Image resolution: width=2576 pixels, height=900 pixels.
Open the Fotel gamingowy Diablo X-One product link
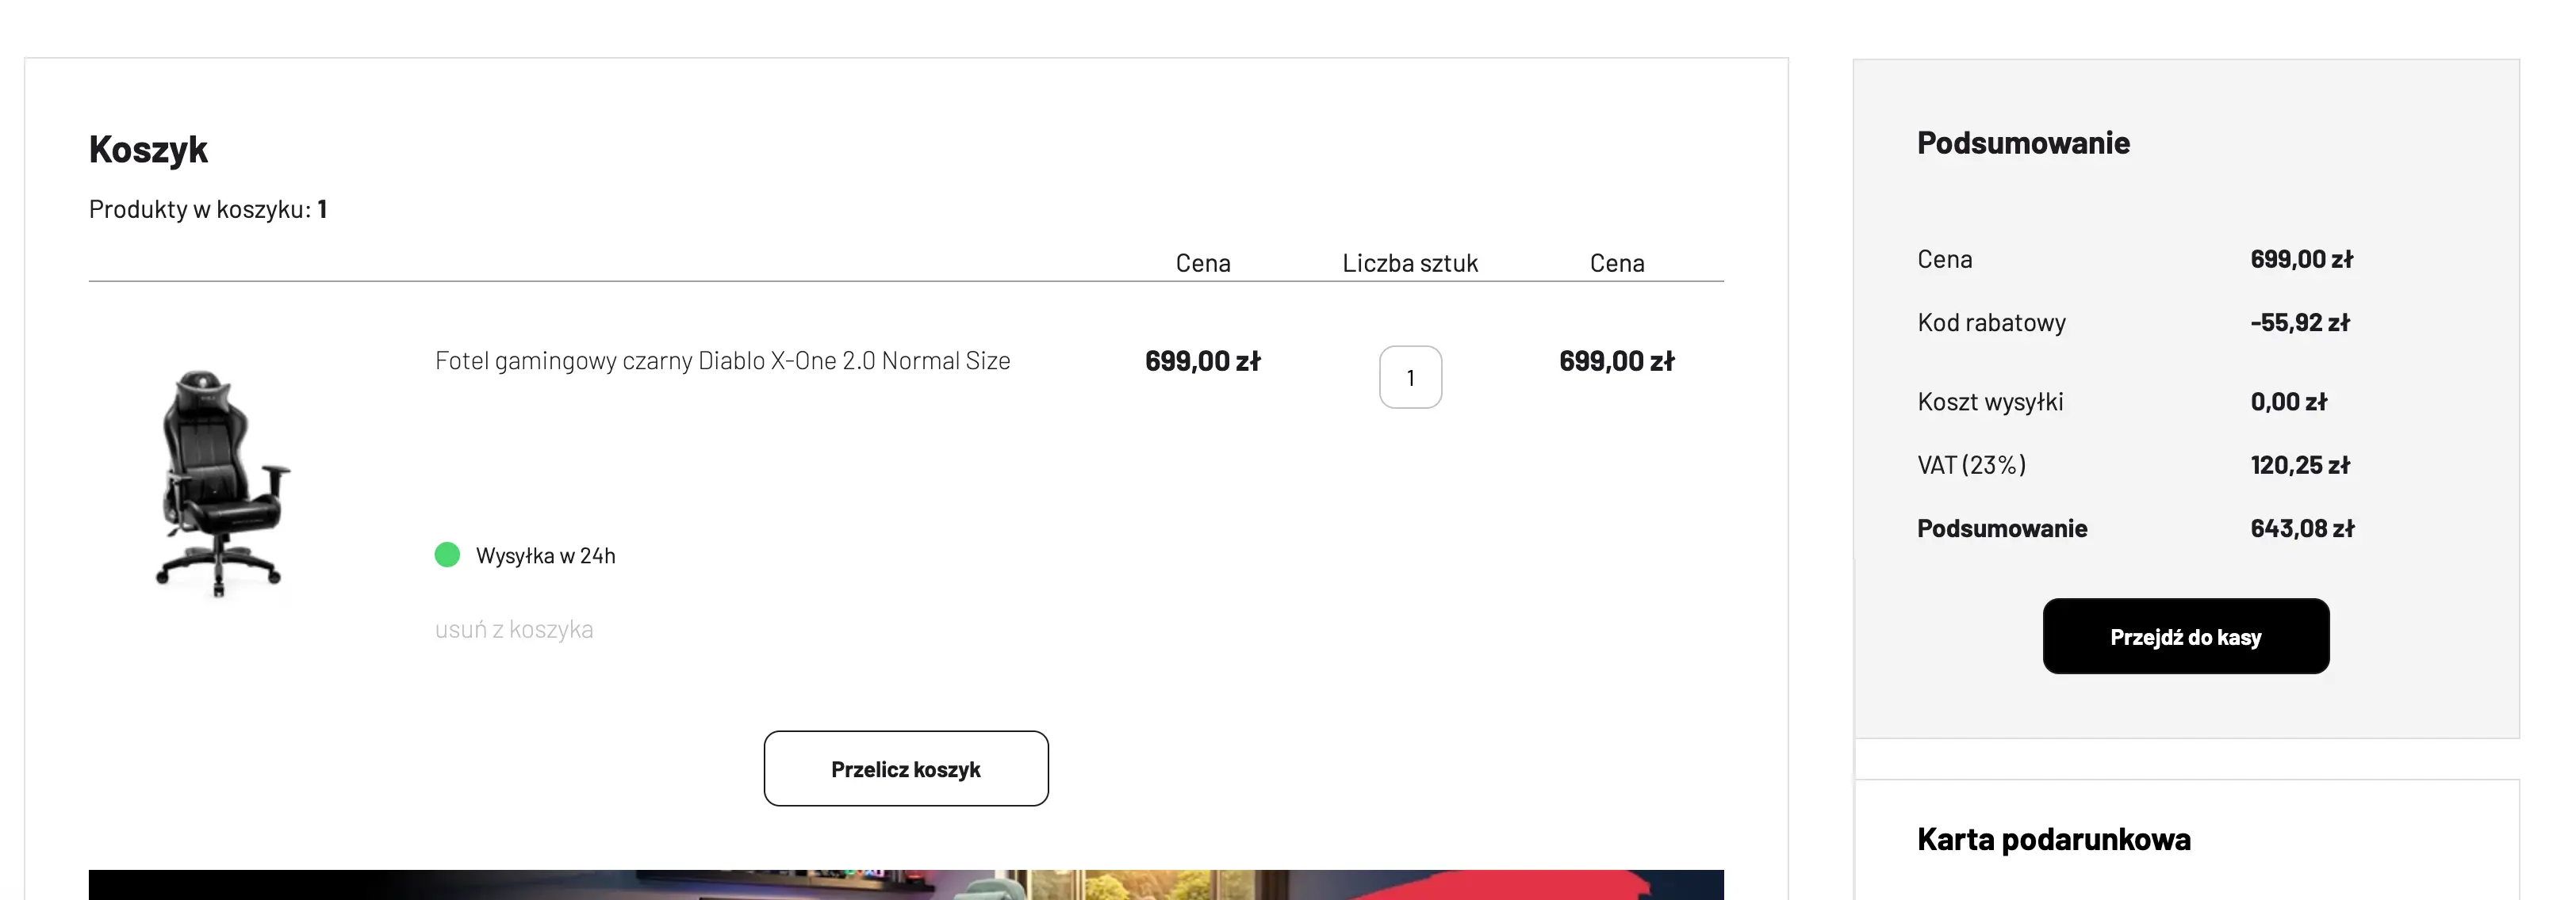coord(722,360)
